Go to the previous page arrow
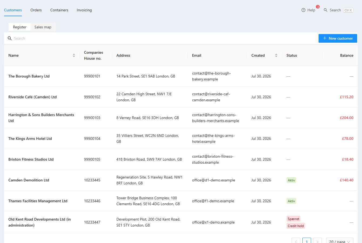The width and height of the screenshot is (362, 243). pyautogui.click(x=296, y=242)
